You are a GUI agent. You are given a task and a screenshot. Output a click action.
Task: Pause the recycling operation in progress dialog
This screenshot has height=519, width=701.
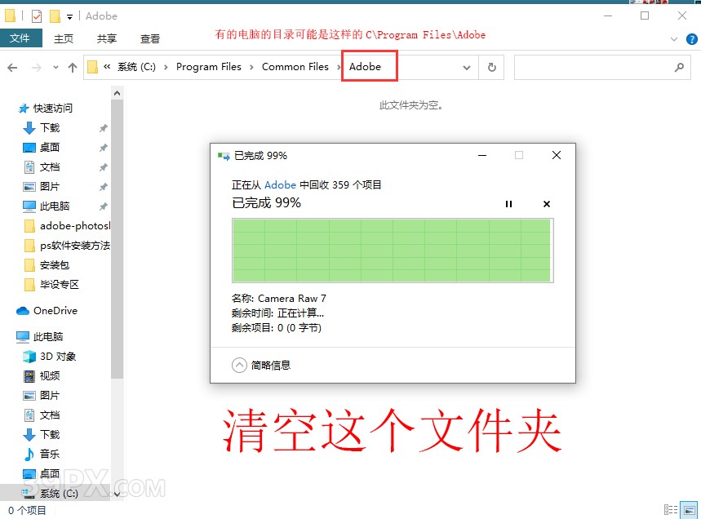coord(508,204)
